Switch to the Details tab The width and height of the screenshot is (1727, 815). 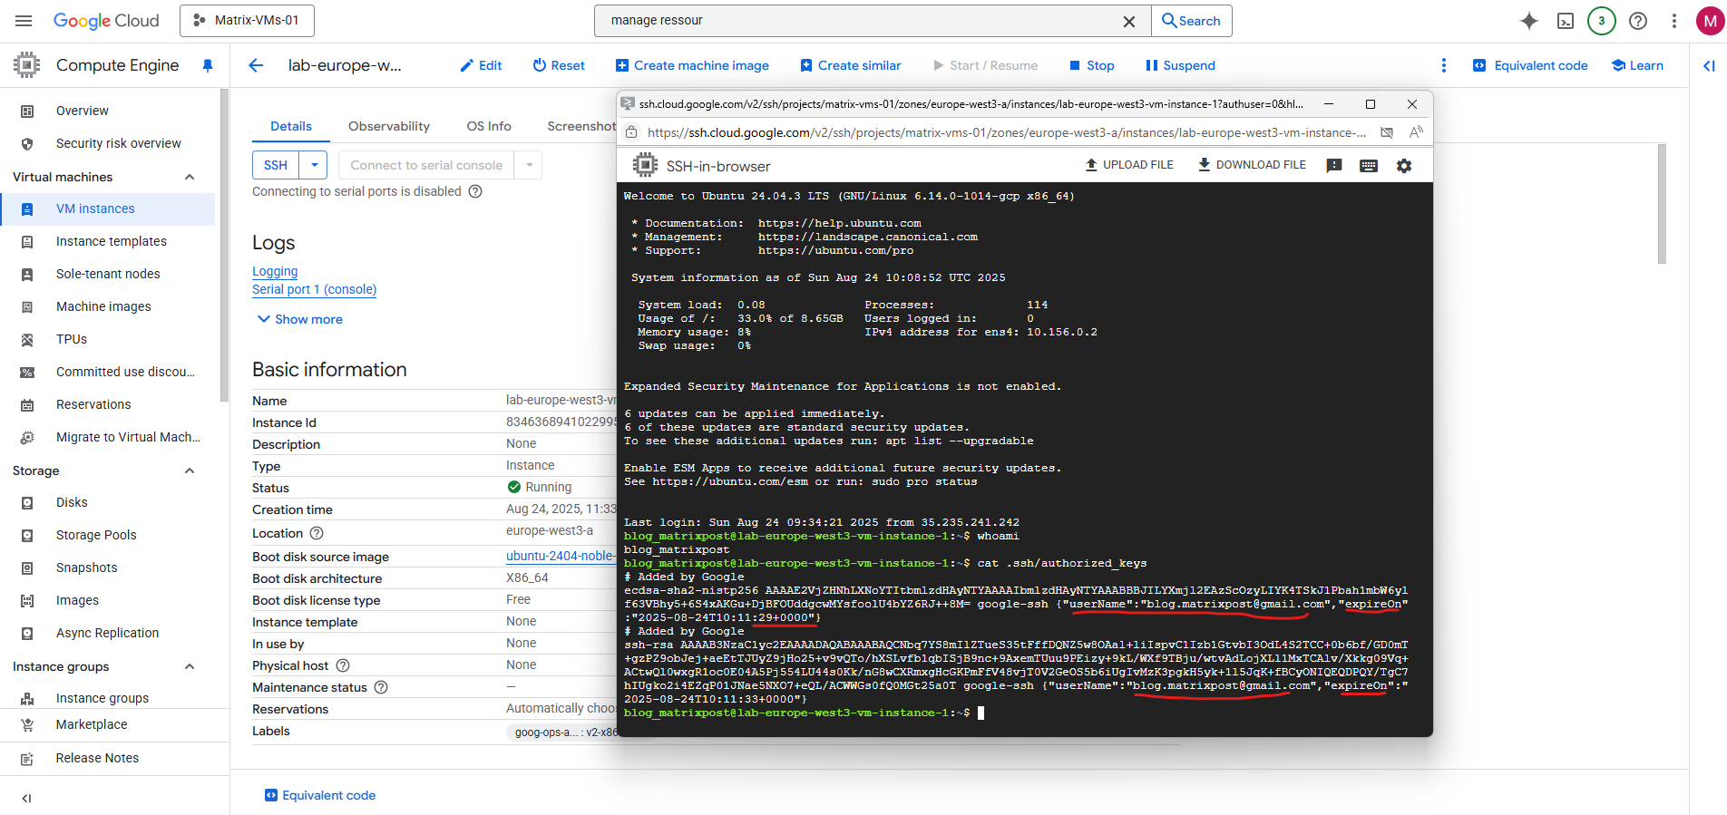point(291,126)
